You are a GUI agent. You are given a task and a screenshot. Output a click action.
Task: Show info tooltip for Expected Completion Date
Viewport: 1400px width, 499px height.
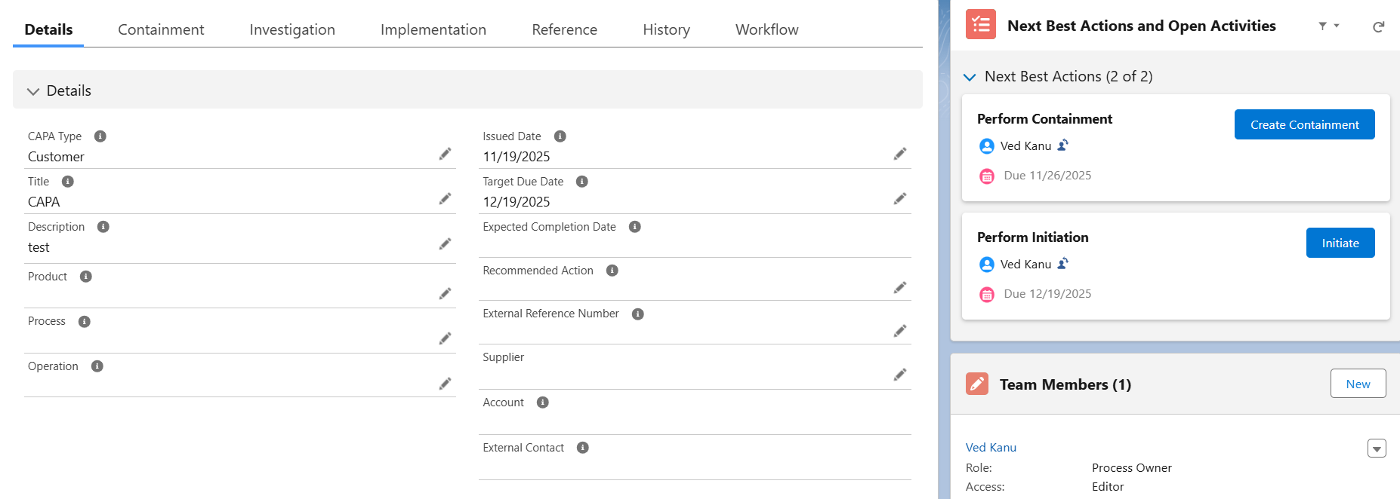(x=634, y=227)
